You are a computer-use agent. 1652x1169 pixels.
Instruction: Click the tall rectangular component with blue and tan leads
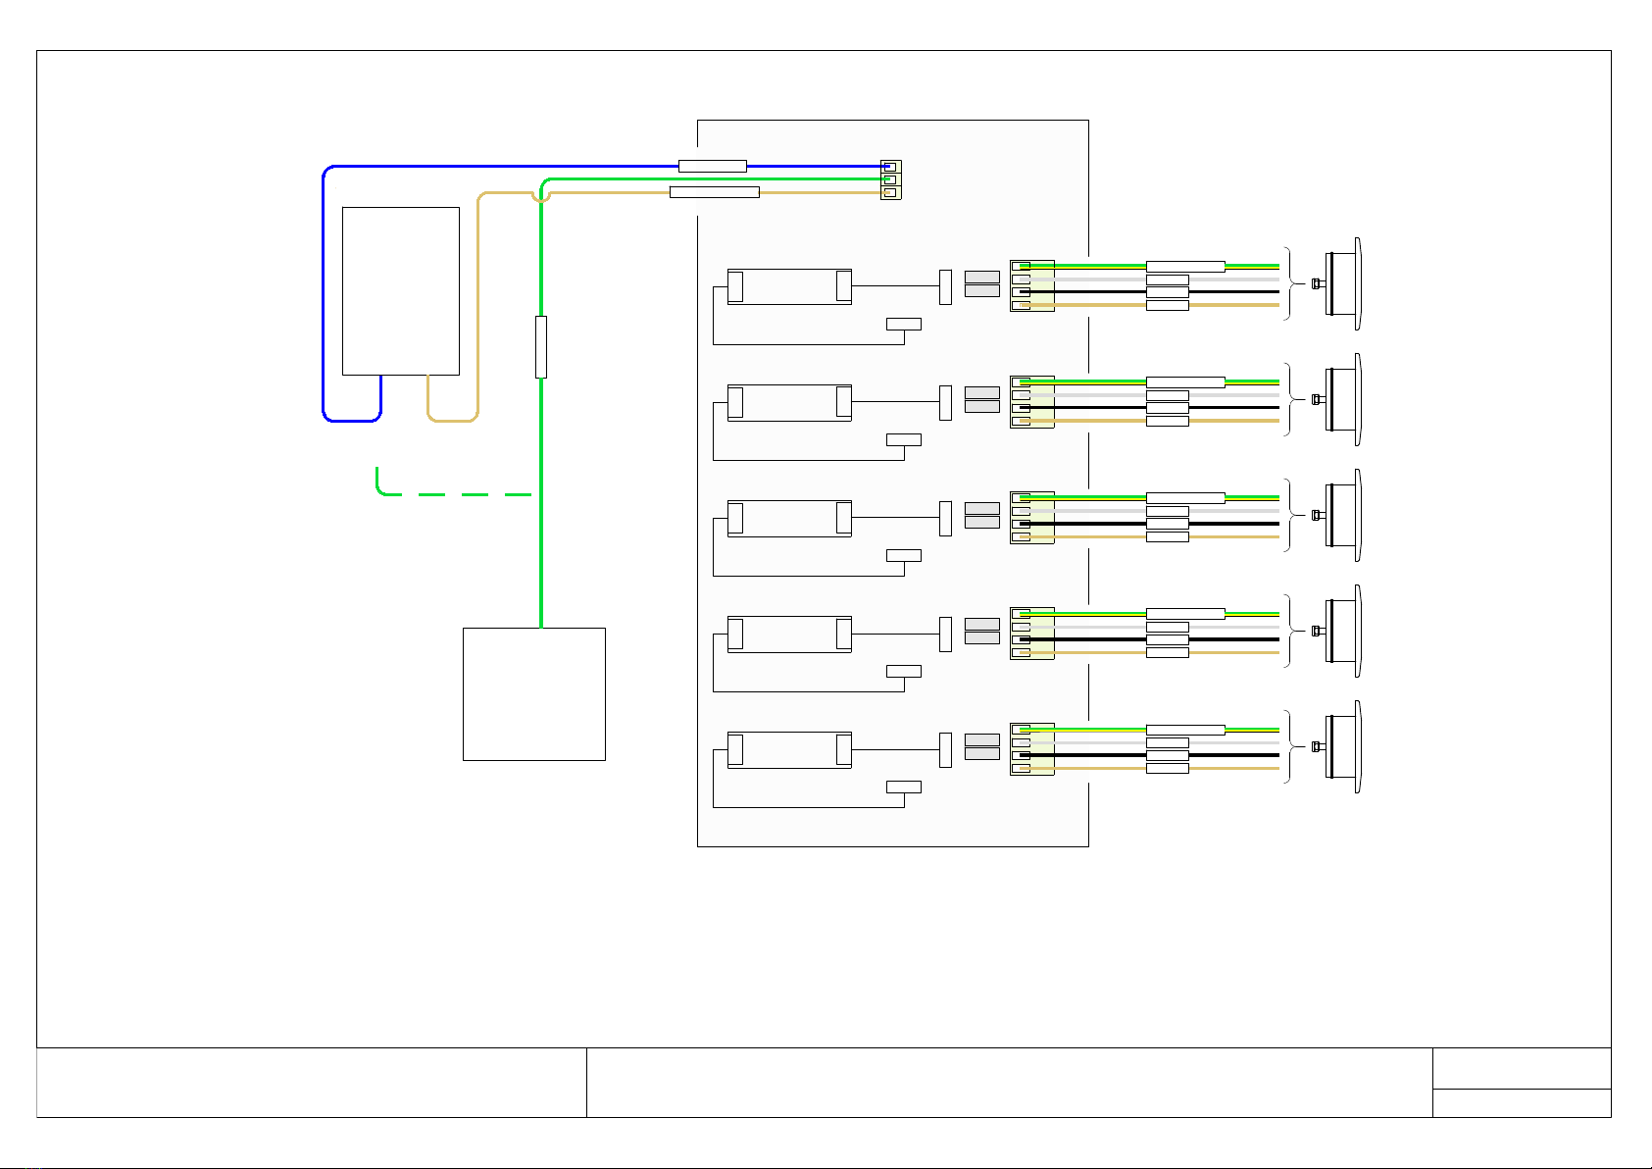[401, 290]
